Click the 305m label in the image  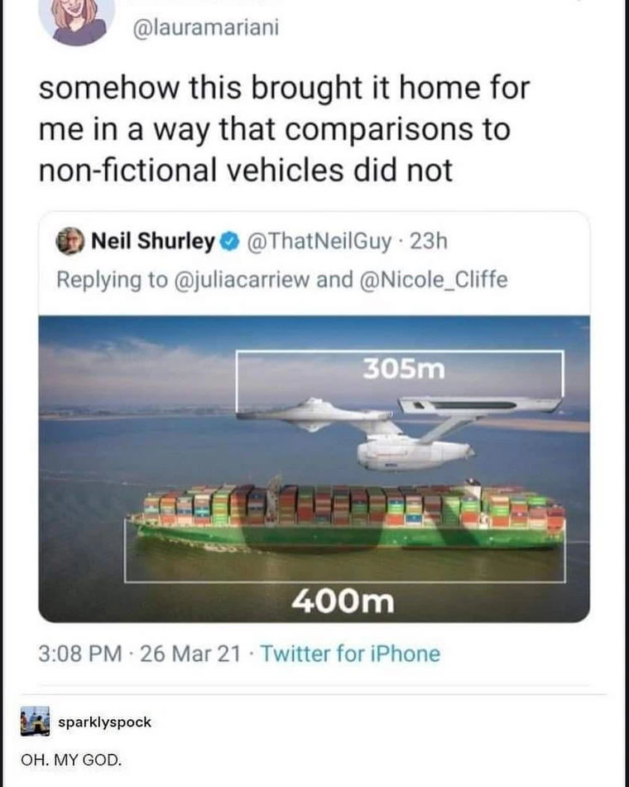tap(402, 369)
